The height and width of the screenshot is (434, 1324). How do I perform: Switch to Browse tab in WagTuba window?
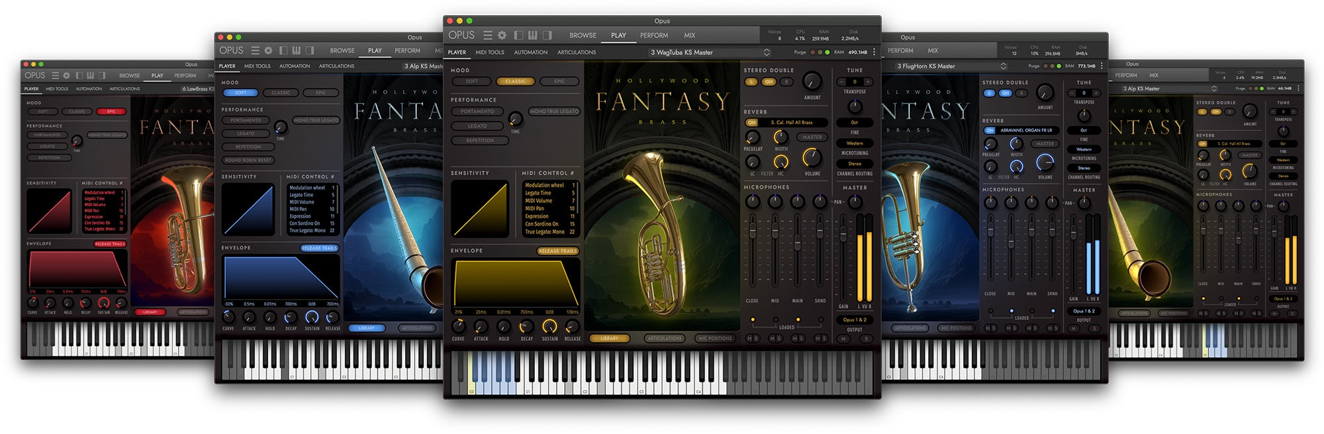pyautogui.click(x=583, y=35)
